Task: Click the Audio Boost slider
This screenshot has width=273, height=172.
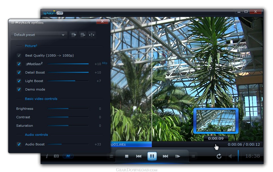Action: 68,144
